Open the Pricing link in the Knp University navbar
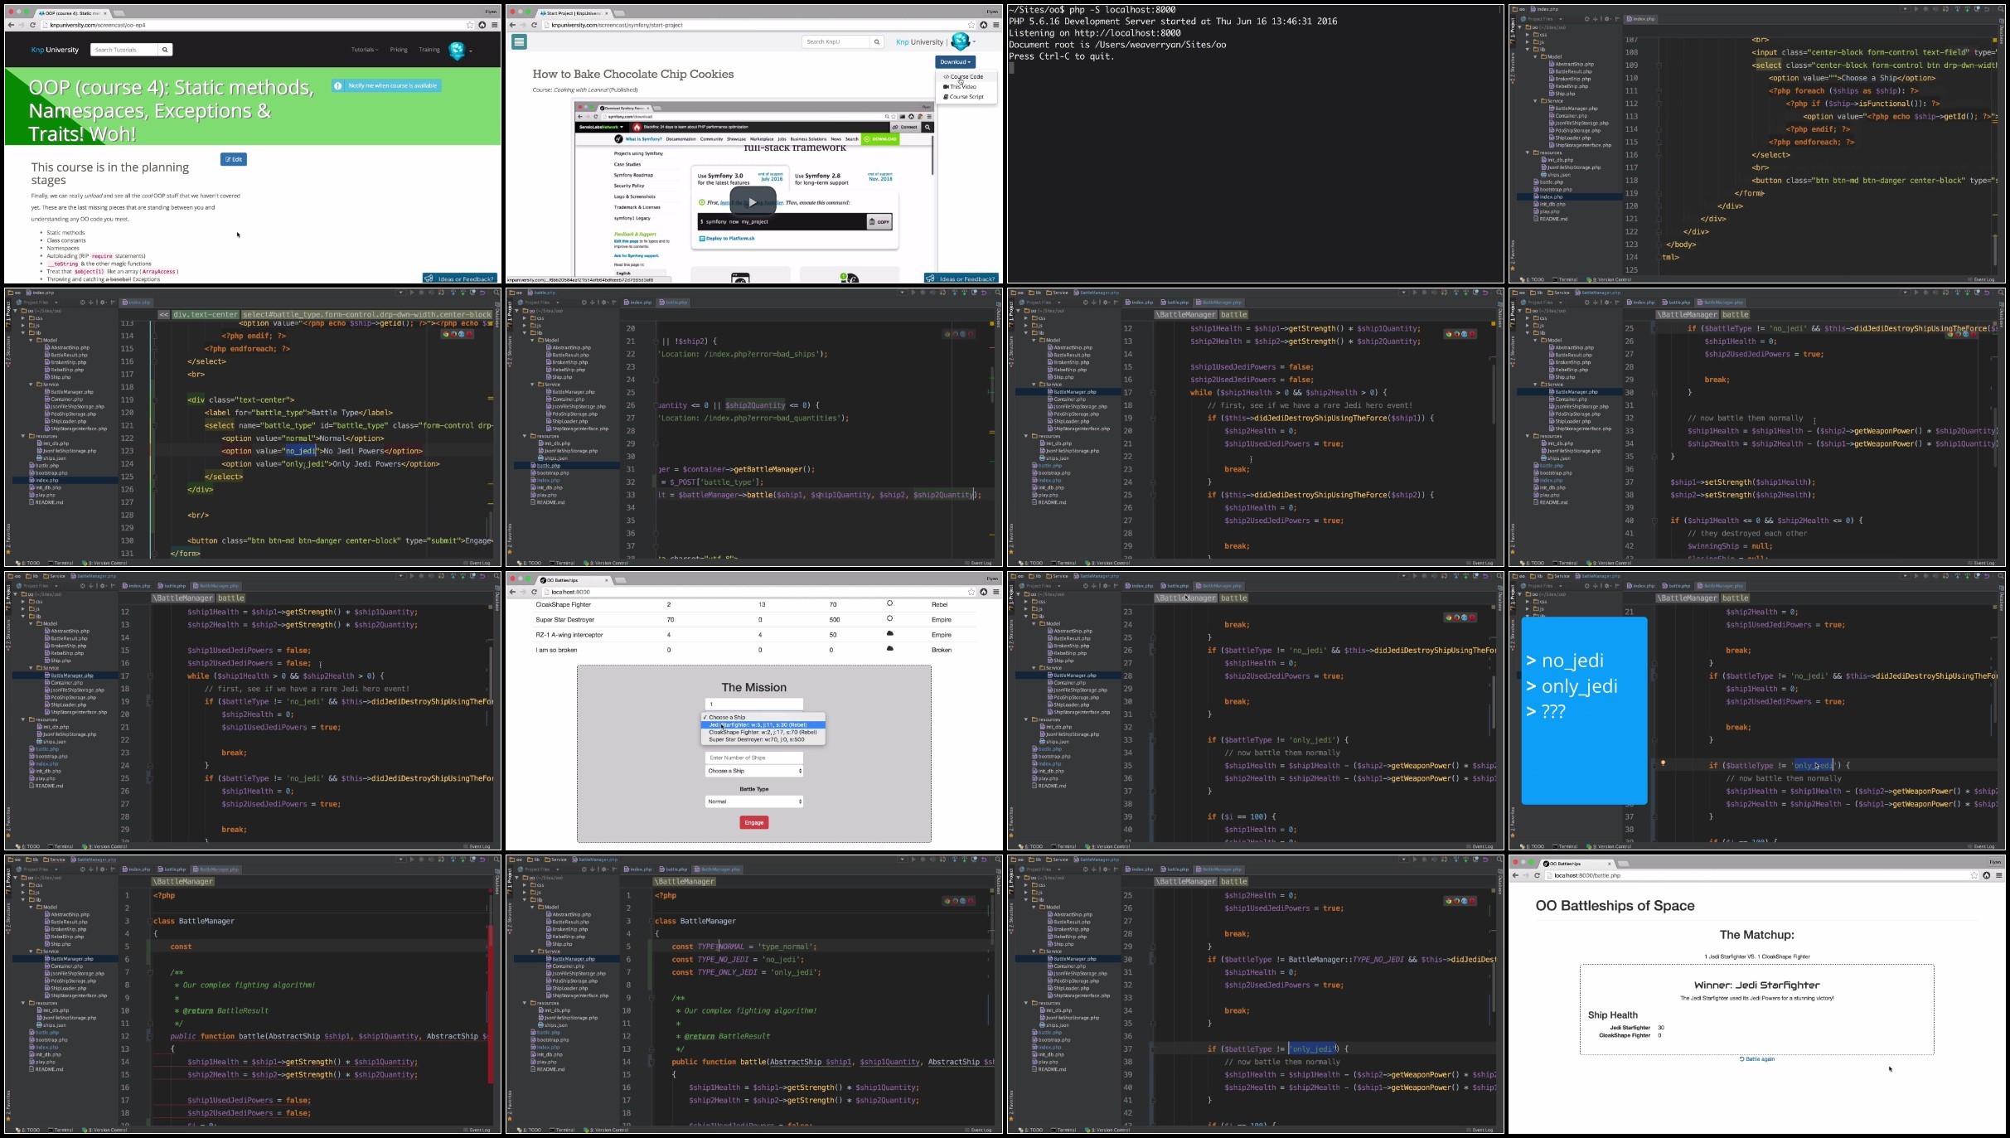The height and width of the screenshot is (1138, 2010). tap(399, 50)
